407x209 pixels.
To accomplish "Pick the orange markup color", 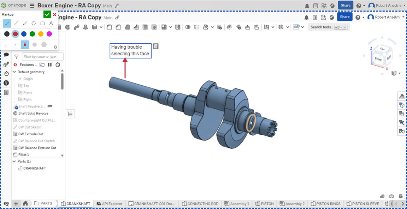I will pyautogui.click(x=41, y=34).
